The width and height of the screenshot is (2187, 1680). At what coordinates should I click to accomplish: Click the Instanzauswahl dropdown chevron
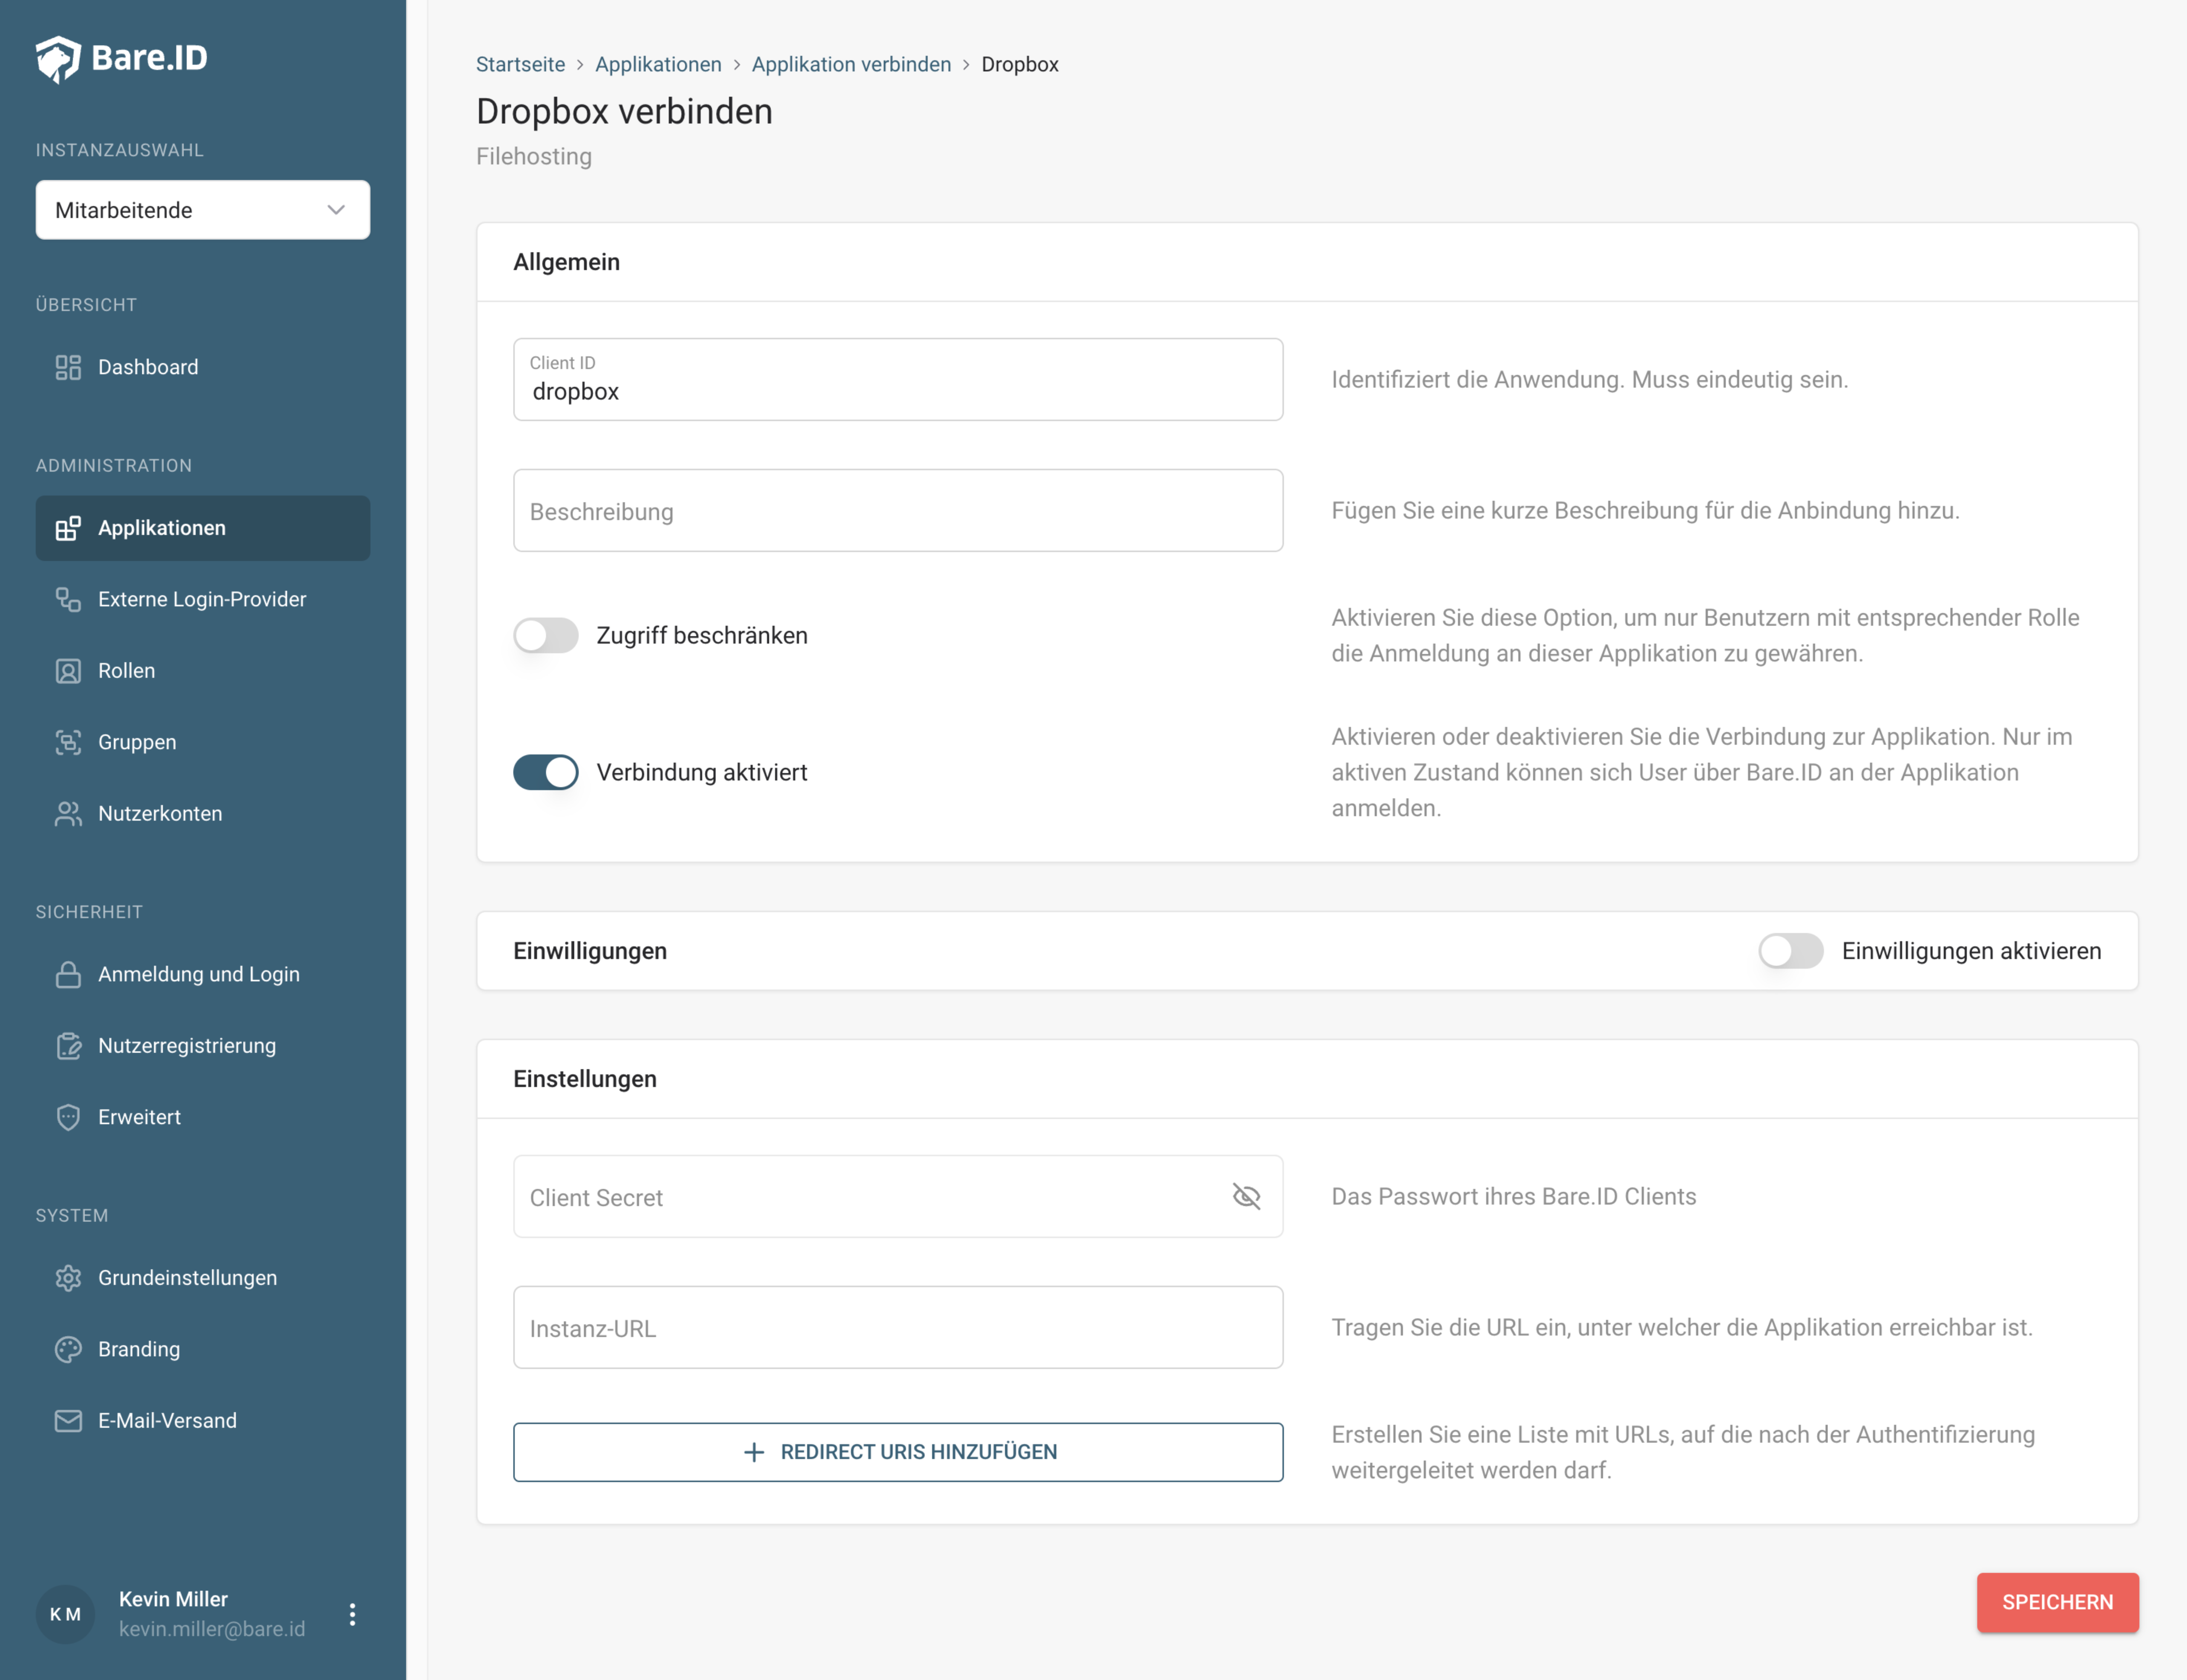[336, 210]
